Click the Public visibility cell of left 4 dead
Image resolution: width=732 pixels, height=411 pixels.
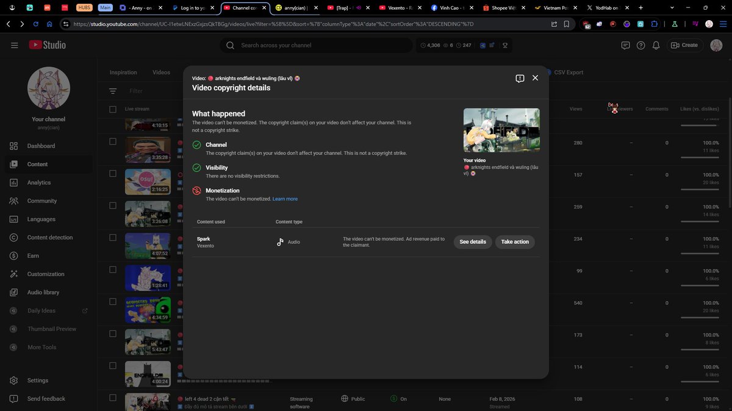[353, 399]
